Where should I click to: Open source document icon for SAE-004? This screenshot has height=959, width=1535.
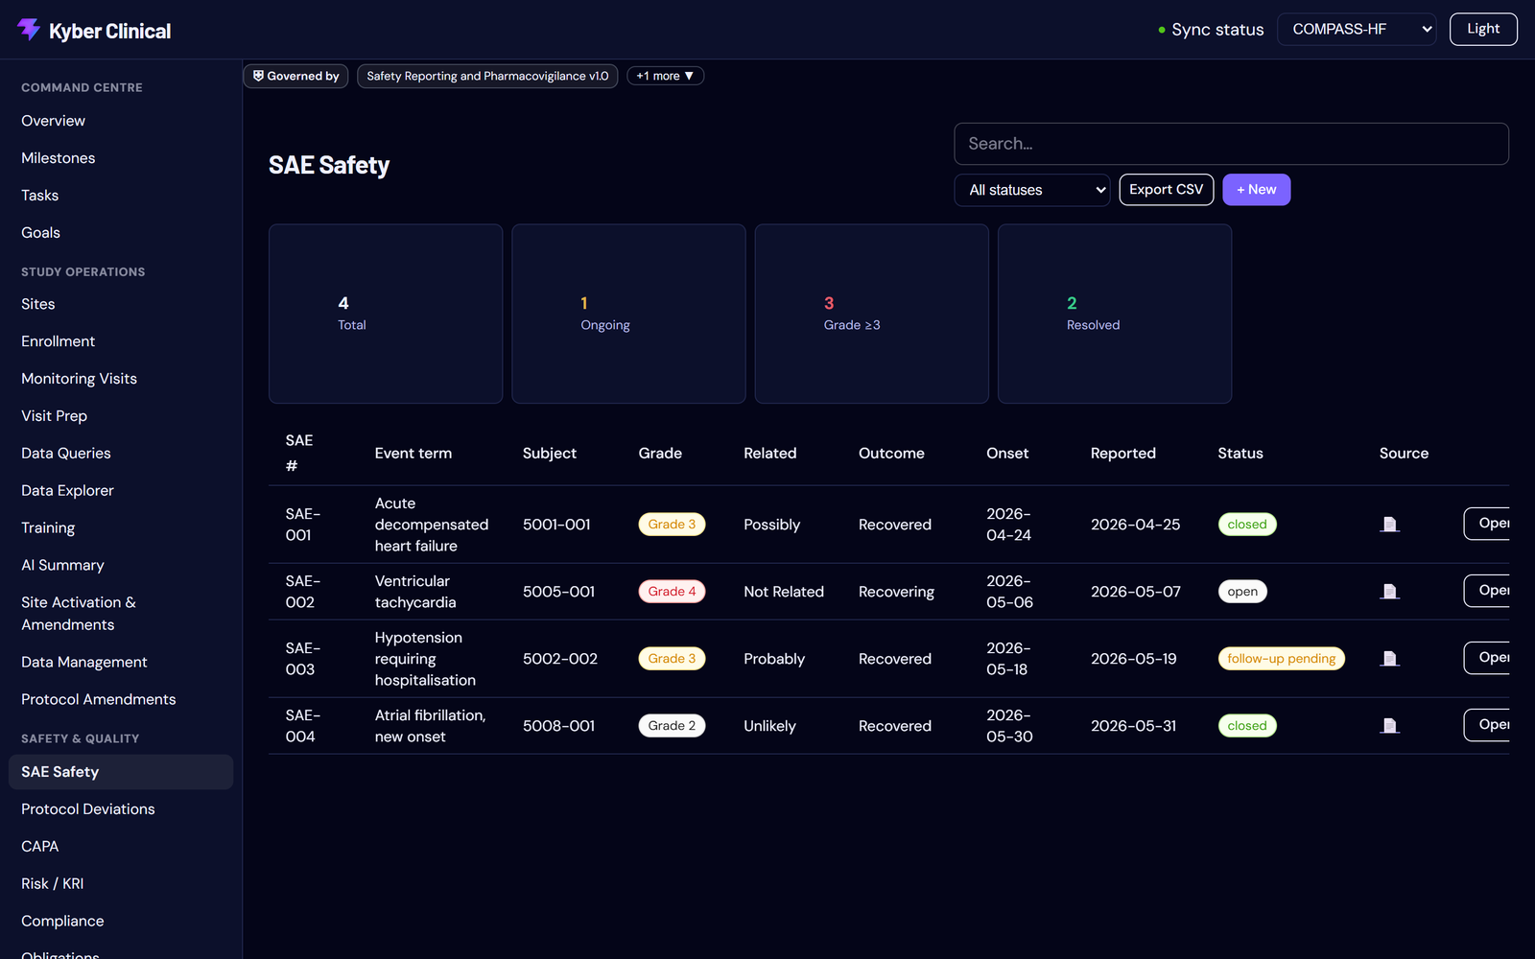[x=1389, y=726]
